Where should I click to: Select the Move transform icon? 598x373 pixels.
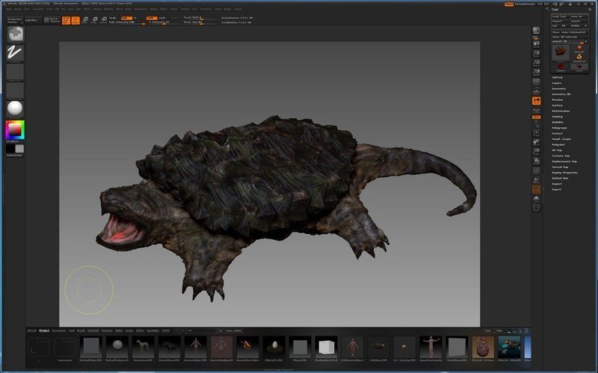(85, 20)
